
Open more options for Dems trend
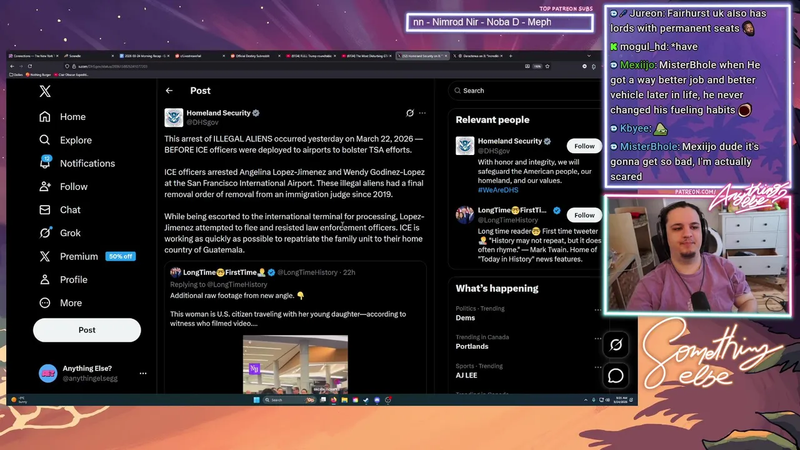point(597,309)
